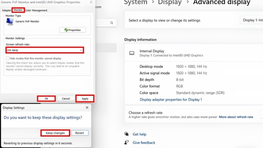Open More about refresh rate link
This screenshot has width=263, height=148.
pyautogui.click(x=236, y=117)
